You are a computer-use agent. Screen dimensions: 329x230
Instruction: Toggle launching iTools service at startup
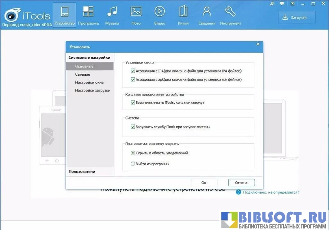(133, 127)
